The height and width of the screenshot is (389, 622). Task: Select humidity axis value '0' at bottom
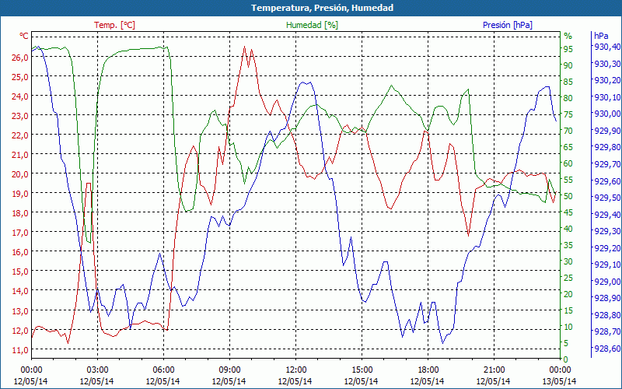tap(566, 359)
